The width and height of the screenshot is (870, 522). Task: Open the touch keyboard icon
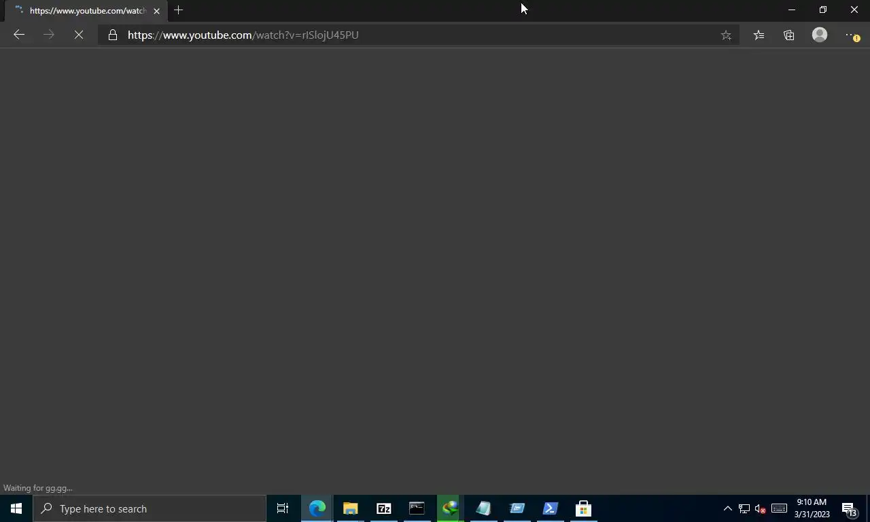779,508
